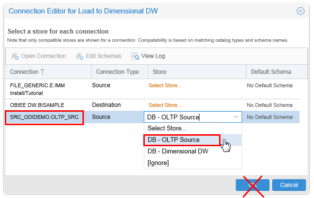Sort by the Connection column arrow
The height and width of the screenshot is (198, 314).
pyautogui.click(x=43, y=72)
